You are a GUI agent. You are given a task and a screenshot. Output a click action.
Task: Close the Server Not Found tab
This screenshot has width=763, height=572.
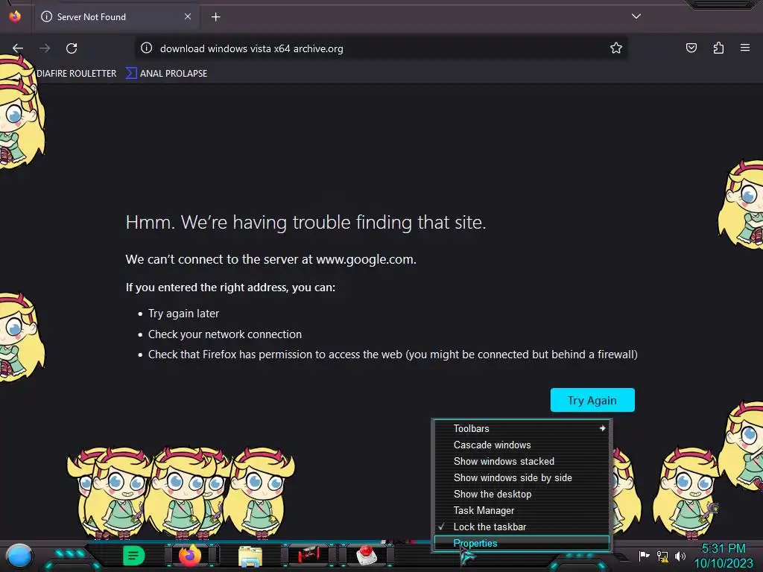pos(187,16)
